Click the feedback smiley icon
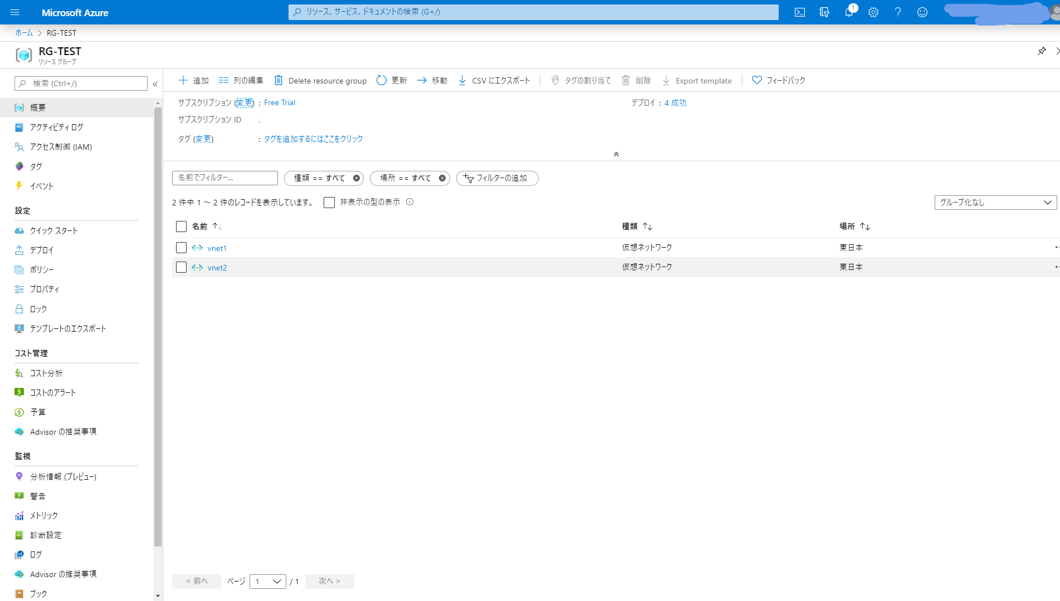This screenshot has width=1060, height=601. click(x=922, y=12)
